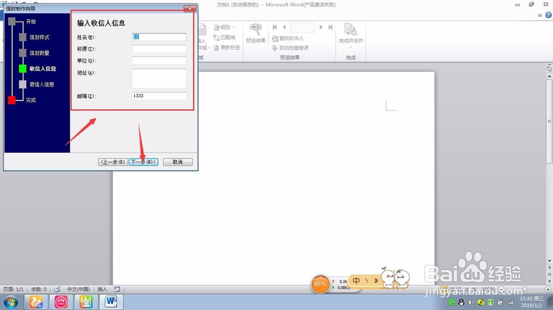The height and width of the screenshot is (310, 553).
Task: Open the pink app taskbar icon
Action: [61, 302]
